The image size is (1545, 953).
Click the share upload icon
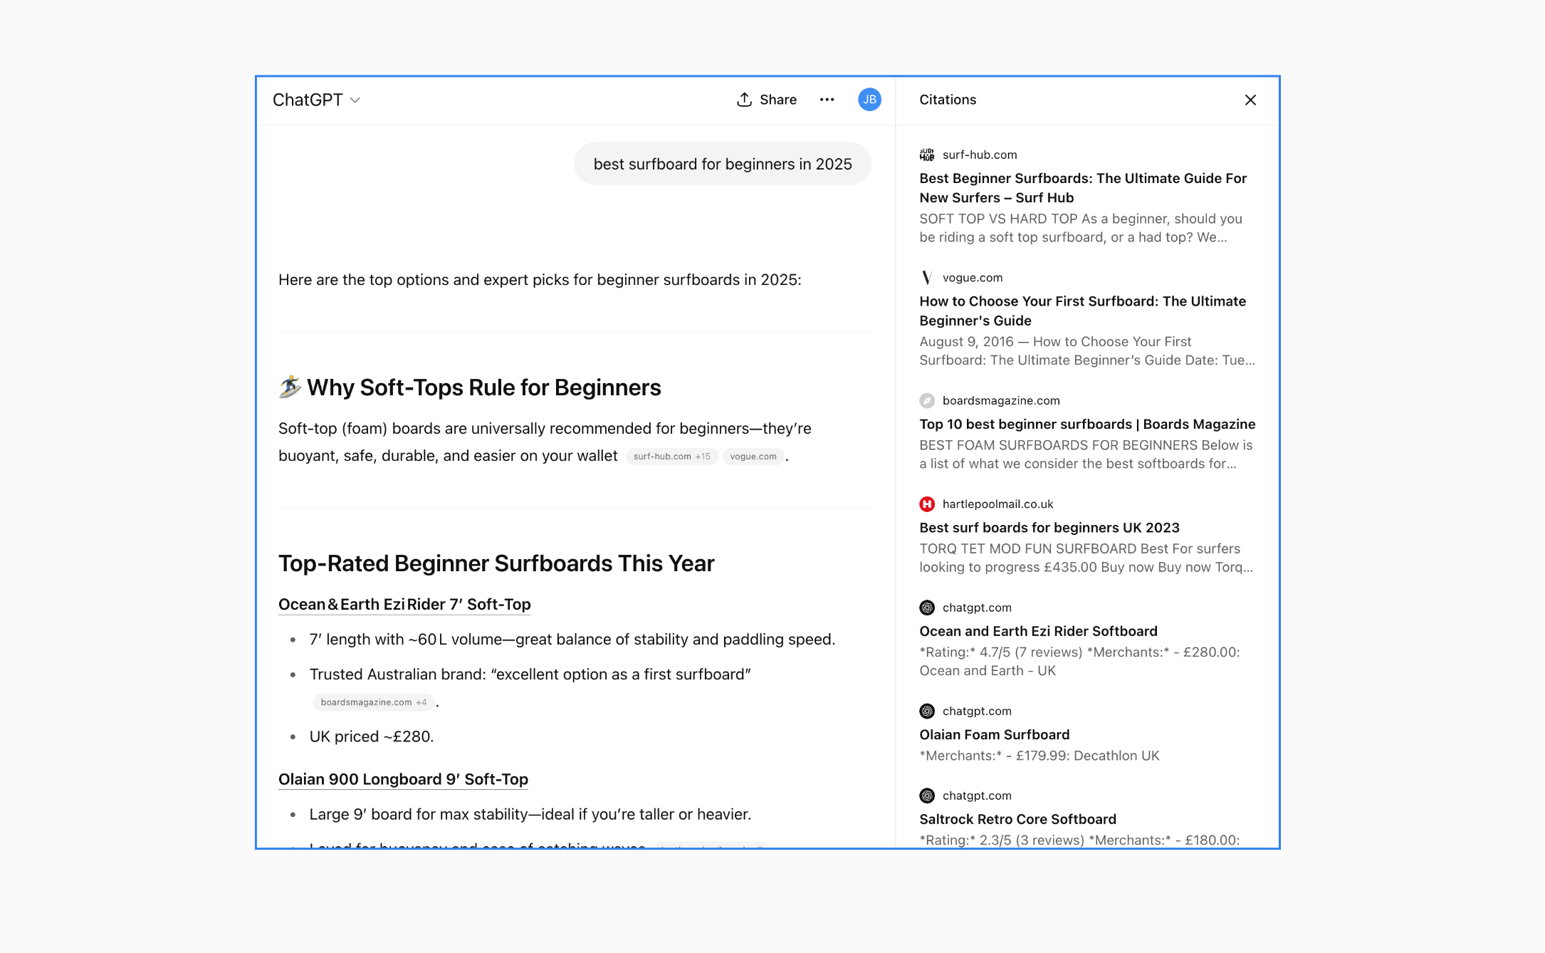(x=744, y=100)
